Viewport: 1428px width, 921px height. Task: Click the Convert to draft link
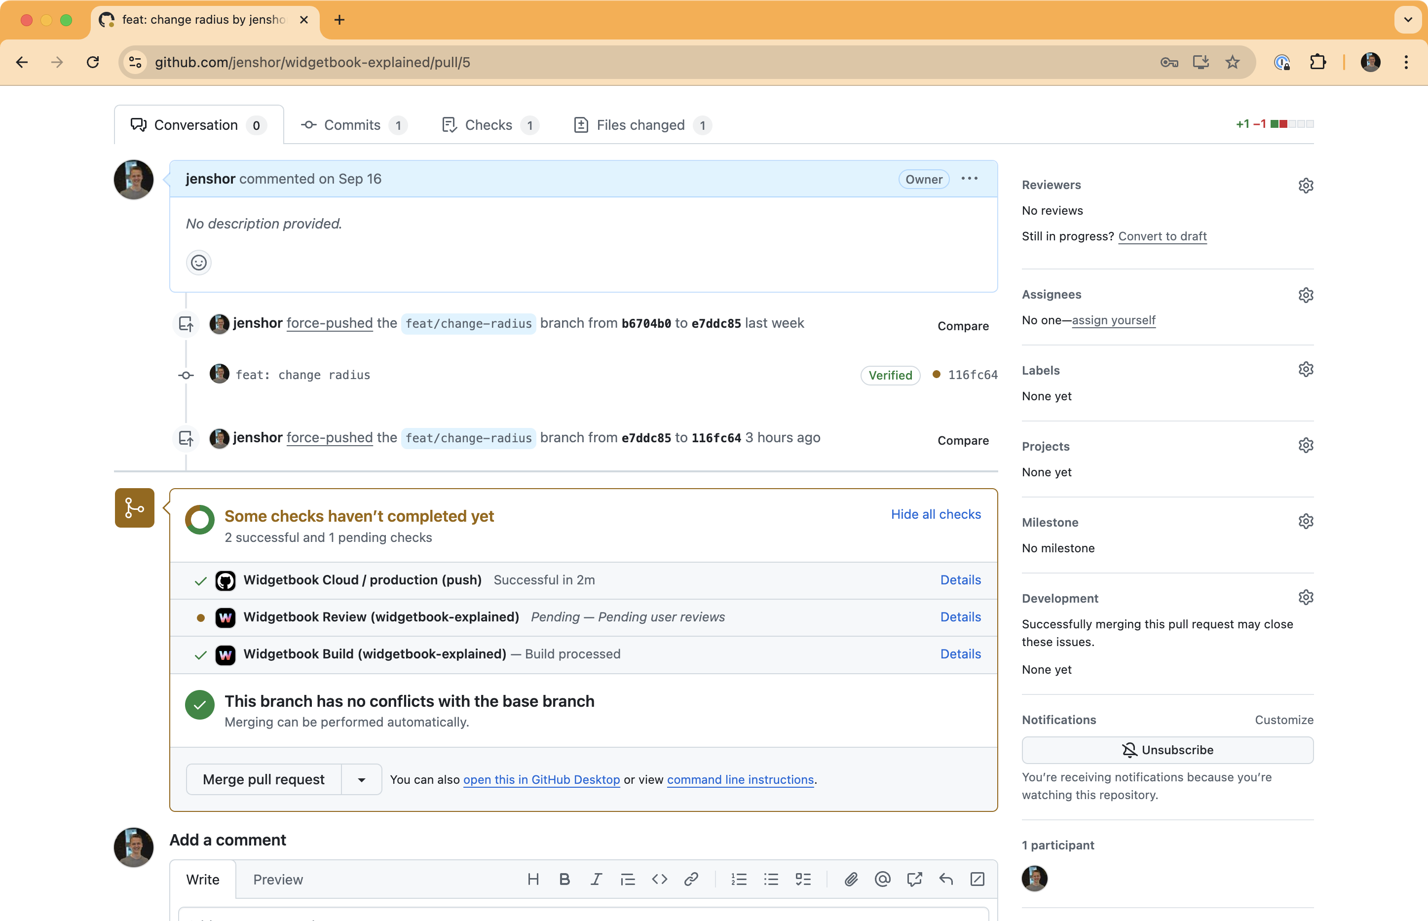(1162, 236)
